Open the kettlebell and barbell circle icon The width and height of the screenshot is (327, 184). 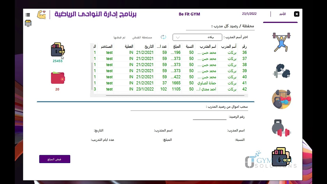281,99
